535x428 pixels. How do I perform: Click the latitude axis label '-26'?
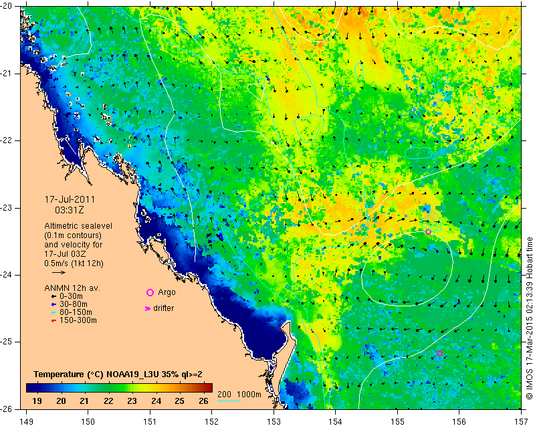tap(7, 409)
